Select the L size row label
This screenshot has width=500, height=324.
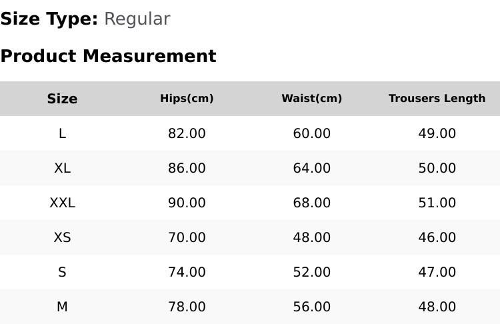click(x=62, y=133)
